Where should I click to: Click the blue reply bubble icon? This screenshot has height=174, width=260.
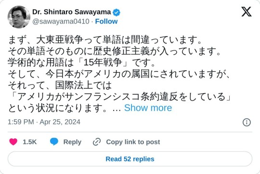pos(54,142)
